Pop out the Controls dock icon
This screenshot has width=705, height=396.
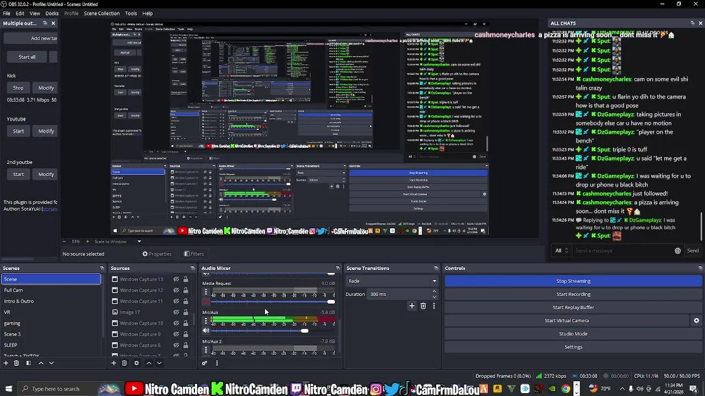click(x=700, y=268)
